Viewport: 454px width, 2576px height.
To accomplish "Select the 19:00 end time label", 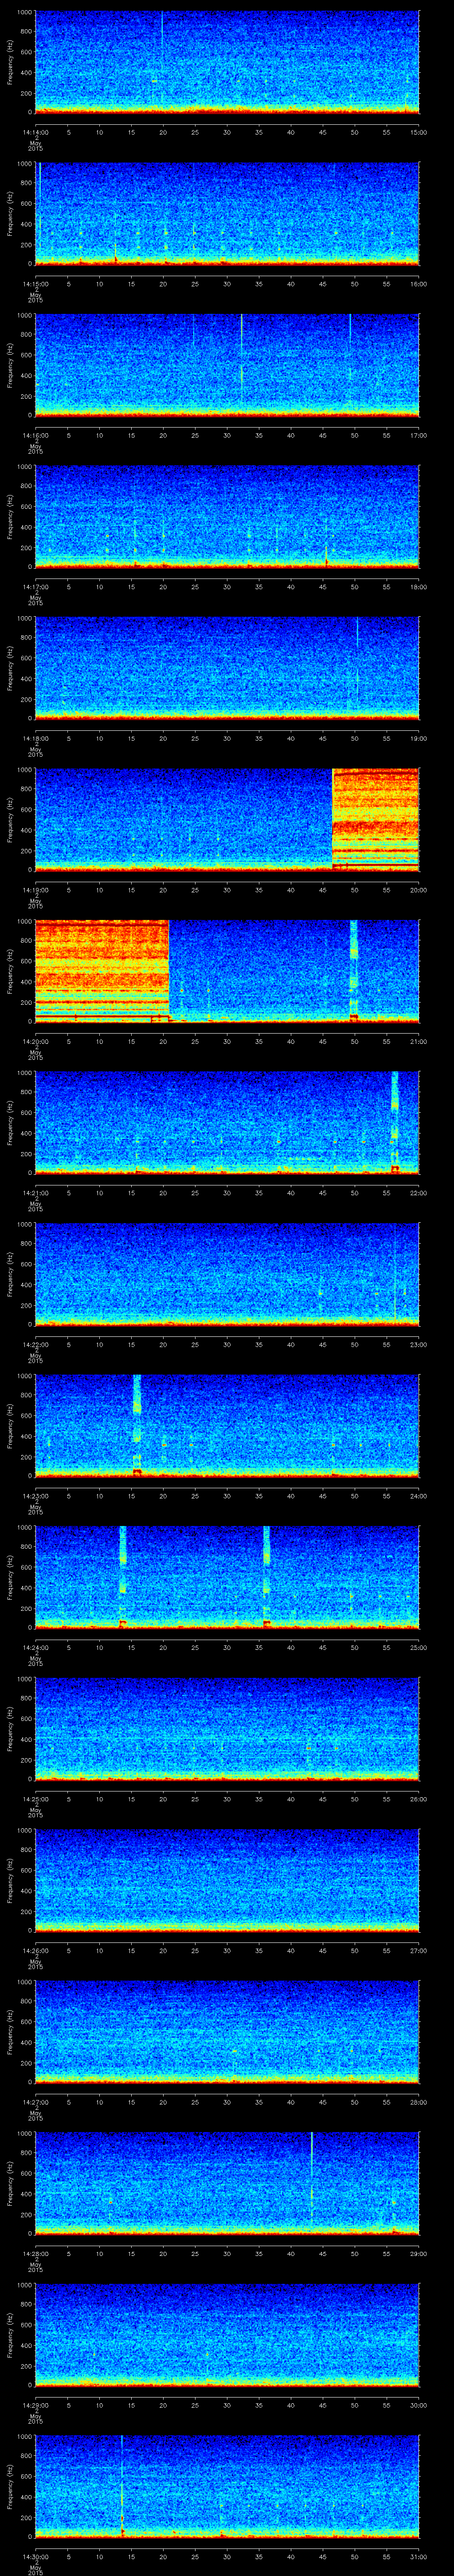I will [x=418, y=738].
